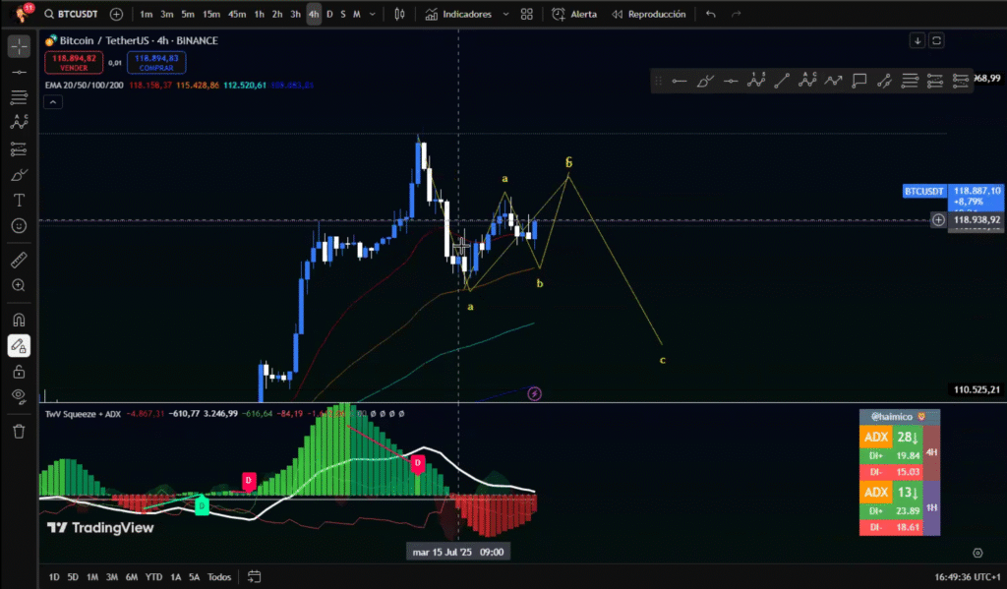Toggle fullscreen view of the chart pane
Screen dimensions: 1007x589
pos(936,40)
